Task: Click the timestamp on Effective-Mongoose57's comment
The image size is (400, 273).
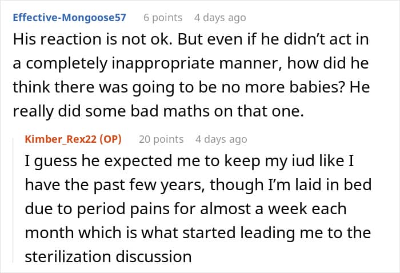Action: pos(220,18)
